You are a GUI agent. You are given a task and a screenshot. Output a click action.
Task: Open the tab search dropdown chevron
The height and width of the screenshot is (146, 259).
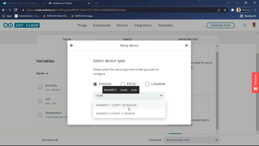[x=228, y=3]
